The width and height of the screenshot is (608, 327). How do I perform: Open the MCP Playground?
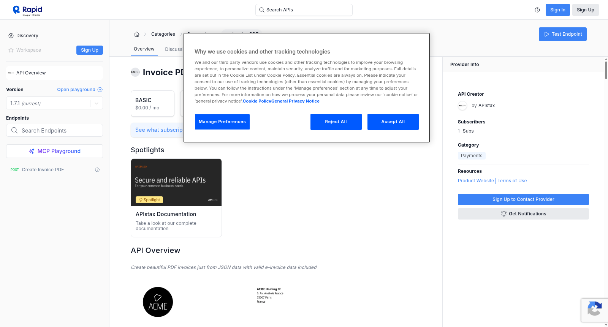pos(54,151)
